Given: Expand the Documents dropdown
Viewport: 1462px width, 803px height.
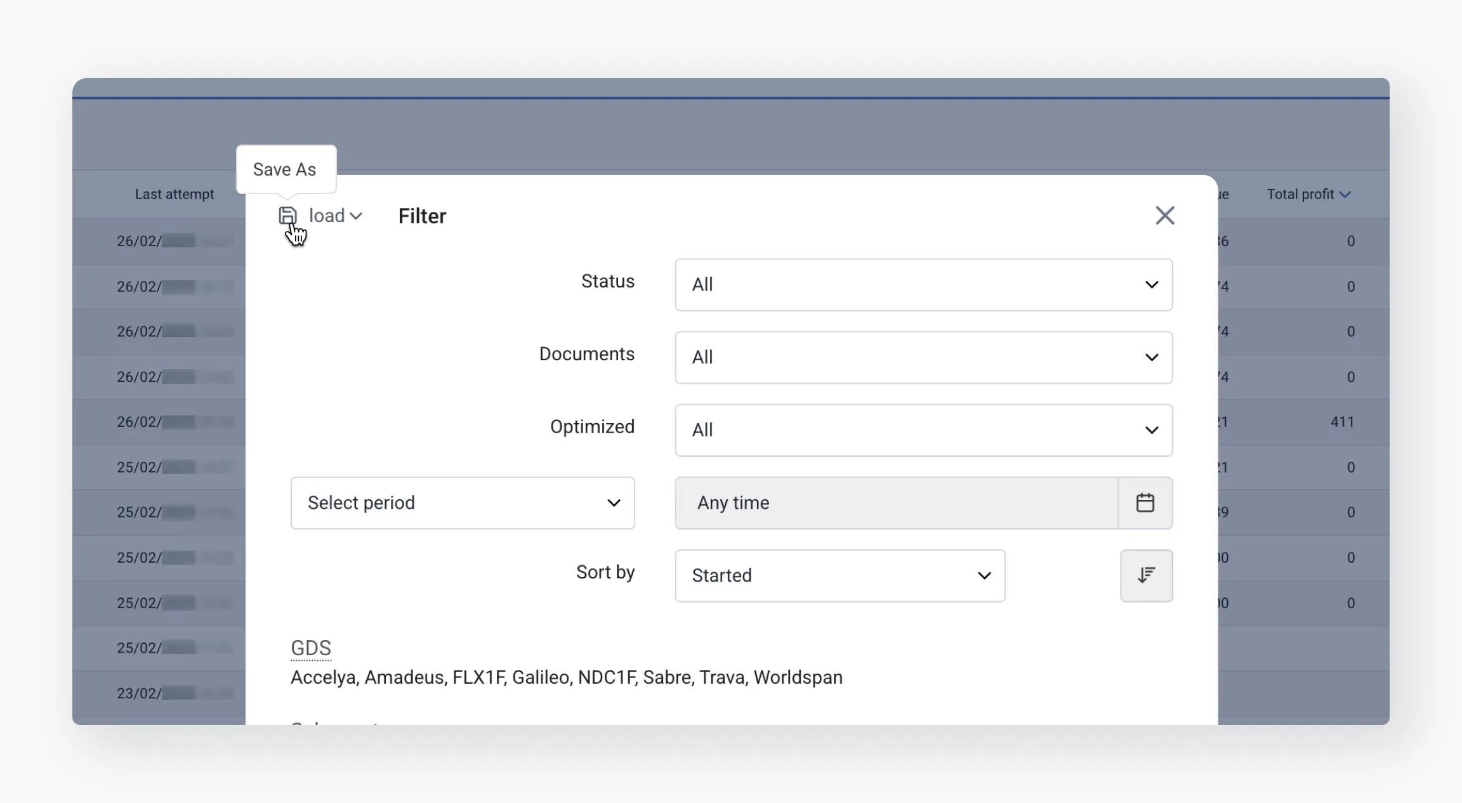Looking at the screenshot, I should (x=923, y=358).
